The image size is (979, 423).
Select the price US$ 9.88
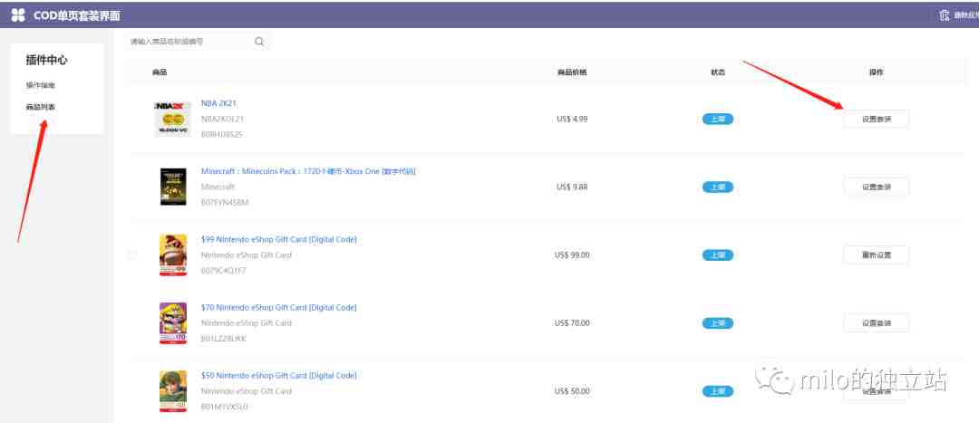coord(572,187)
